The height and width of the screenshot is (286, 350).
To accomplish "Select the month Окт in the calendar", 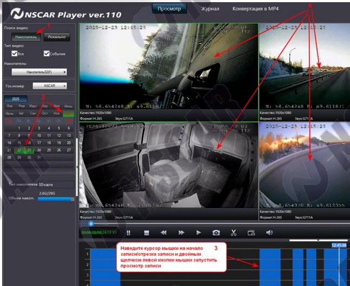I will pos(45,113).
